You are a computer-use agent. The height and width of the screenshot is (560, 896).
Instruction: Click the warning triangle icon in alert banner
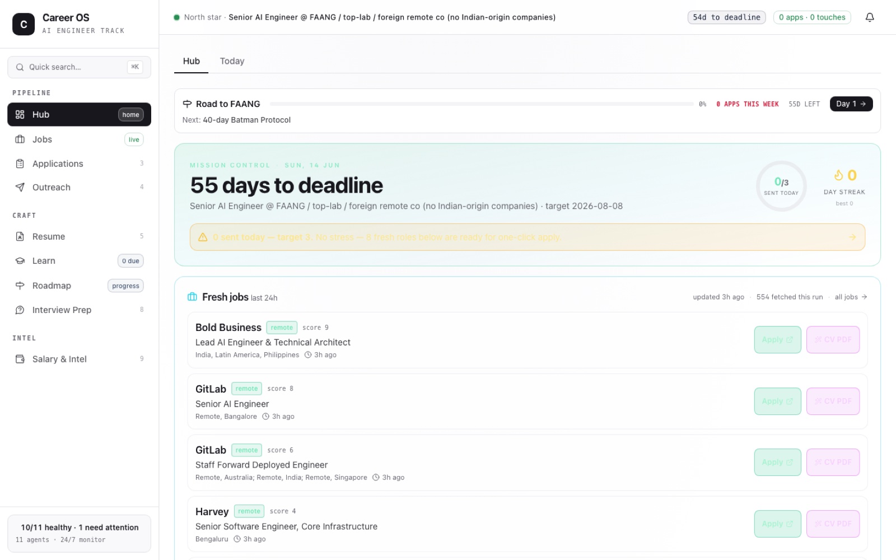pyautogui.click(x=203, y=237)
